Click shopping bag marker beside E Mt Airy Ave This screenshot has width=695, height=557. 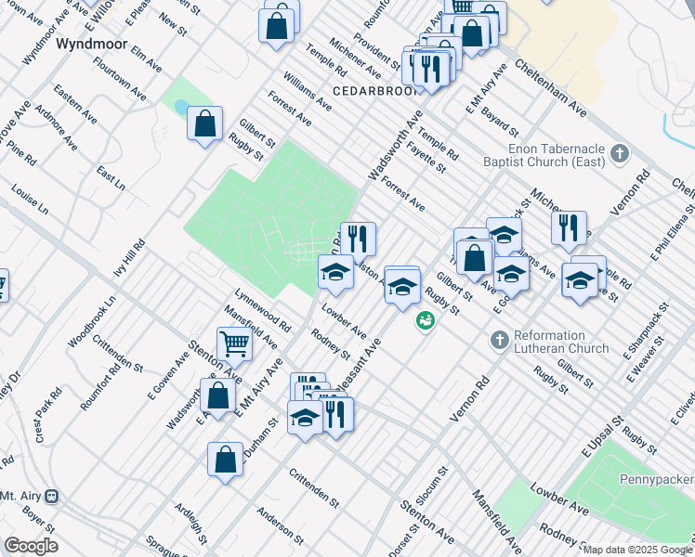(217, 395)
